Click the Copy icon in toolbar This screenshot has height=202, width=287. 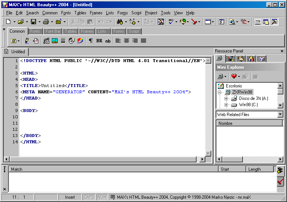tap(81, 22)
